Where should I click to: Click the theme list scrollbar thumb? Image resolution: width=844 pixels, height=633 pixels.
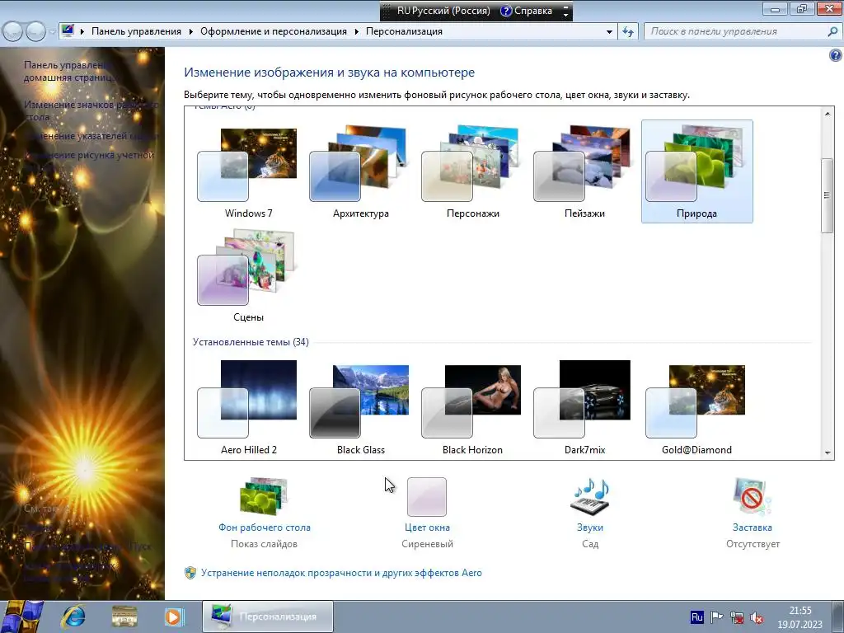[x=827, y=196]
